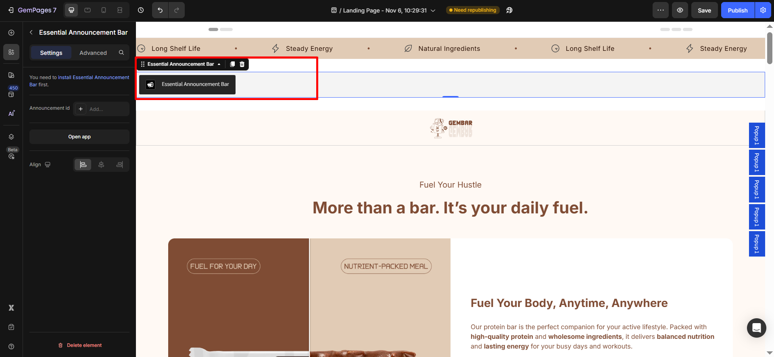Click the redo arrow icon
Viewport: 774px width, 357px height.
pyautogui.click(x=177, y=10)
